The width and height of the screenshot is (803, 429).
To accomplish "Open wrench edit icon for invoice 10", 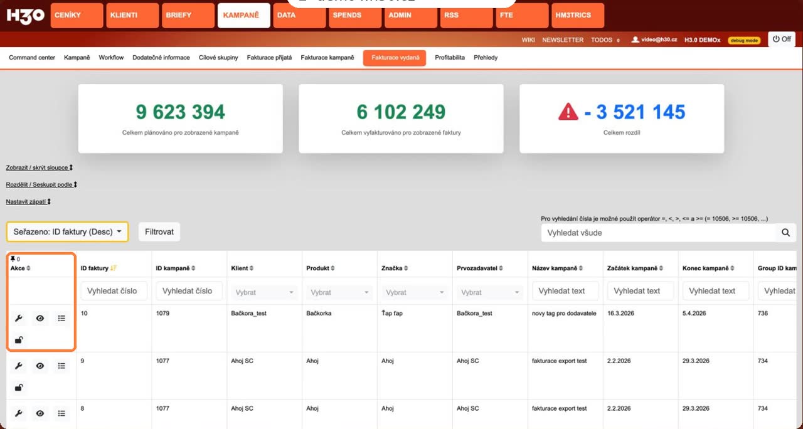I will coord(19,319).
